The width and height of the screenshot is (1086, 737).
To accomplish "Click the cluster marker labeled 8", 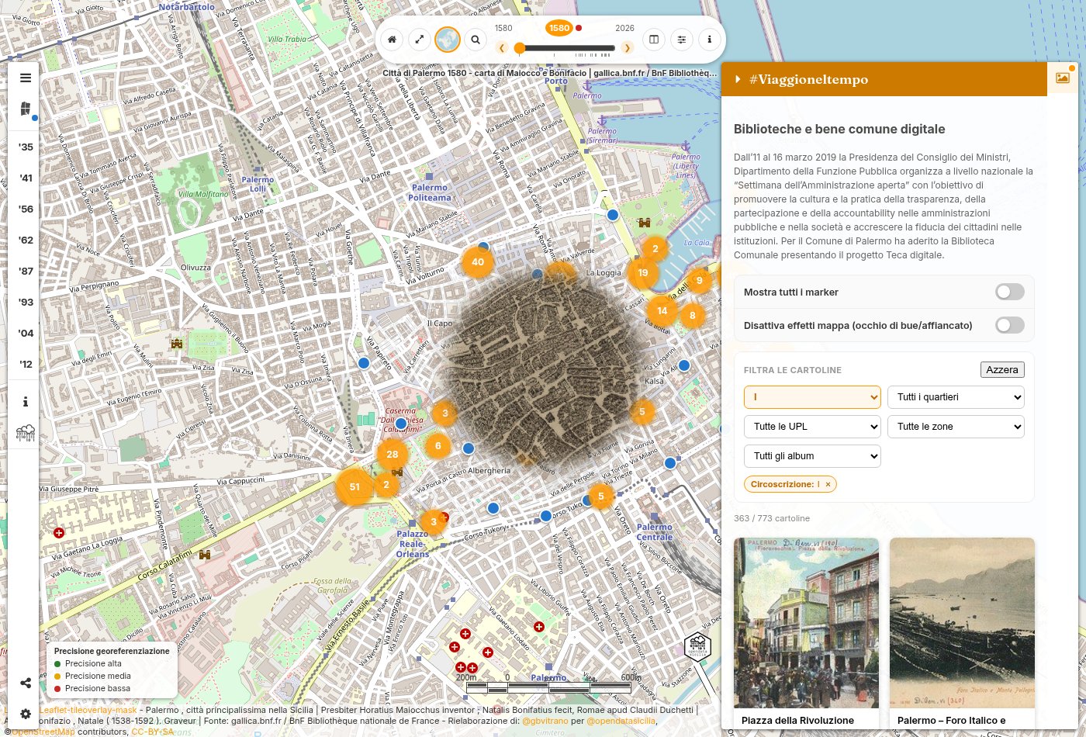I will tap(693, 316).
